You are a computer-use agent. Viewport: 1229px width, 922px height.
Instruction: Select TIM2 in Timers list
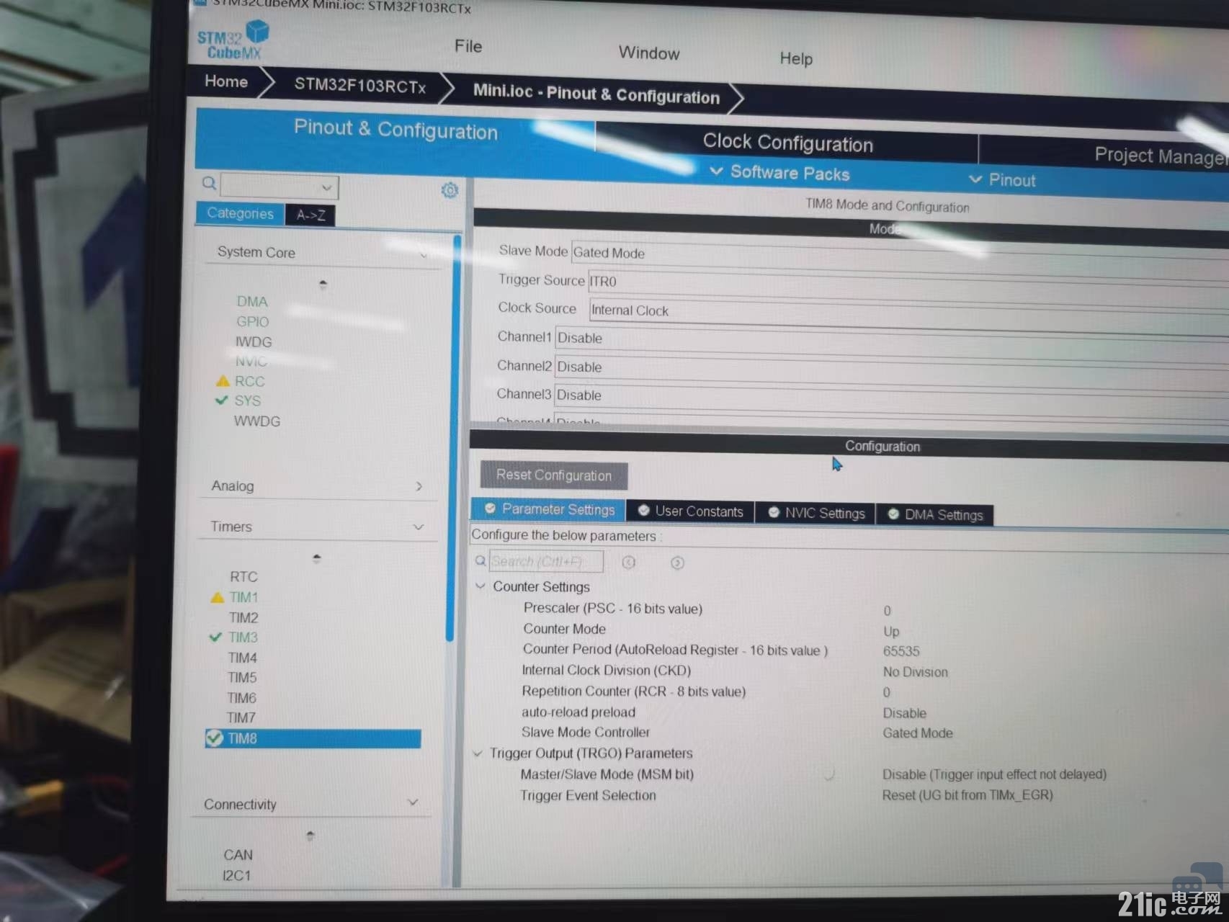243,617
